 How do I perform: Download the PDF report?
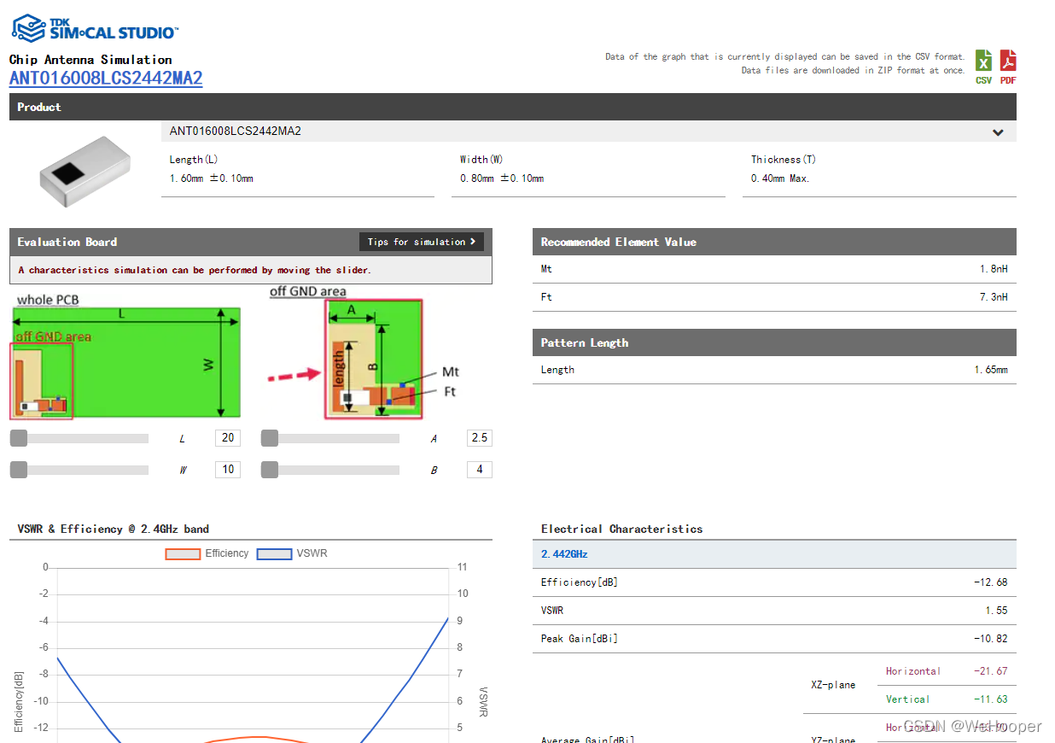[x=1008, y=67]
